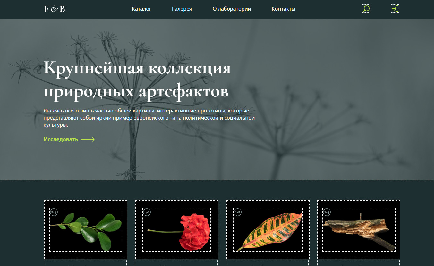View the variegated croton leaf thumbnail
Image resolution: width=434 pixels, height=266 pixels.
tap(268, 229)
